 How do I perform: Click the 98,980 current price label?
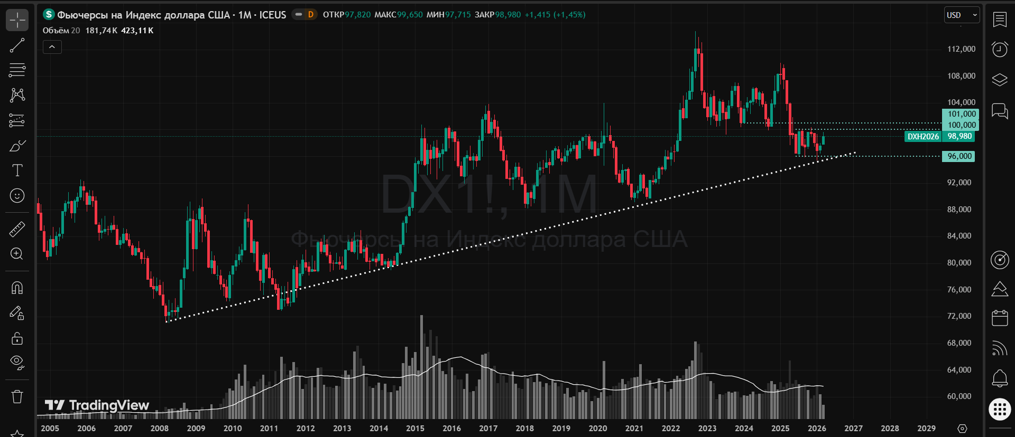point(958,136)
